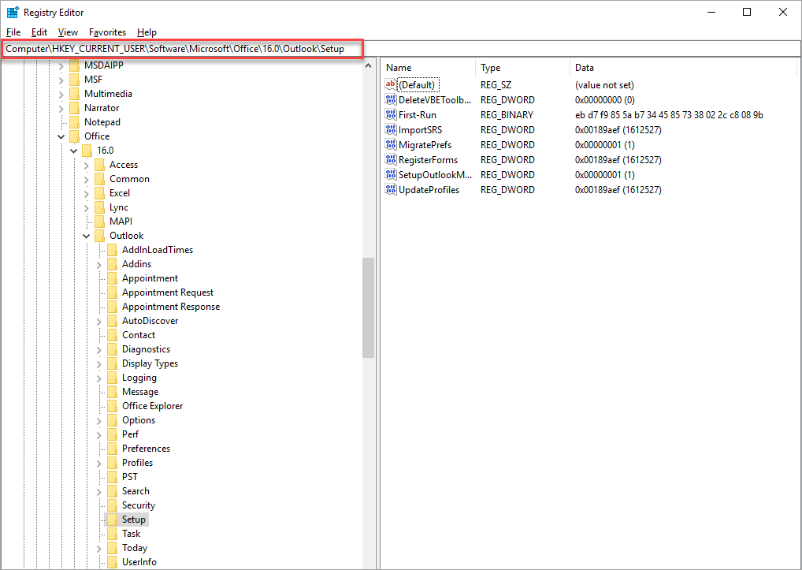
Task: Click the string icon beside (Default) value
Action: 391,84
